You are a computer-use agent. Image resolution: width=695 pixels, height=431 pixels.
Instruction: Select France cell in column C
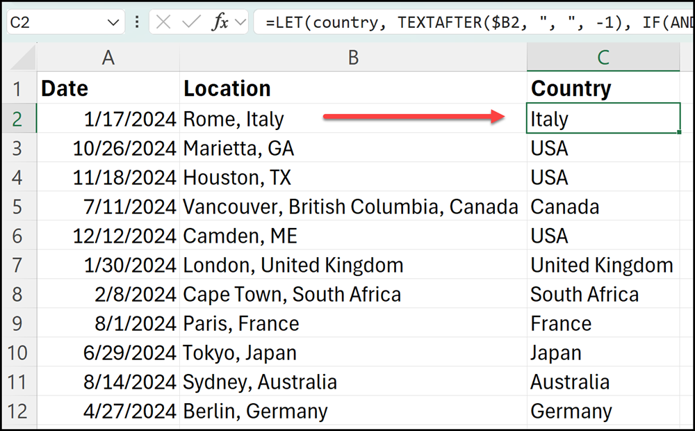point(603,324)
